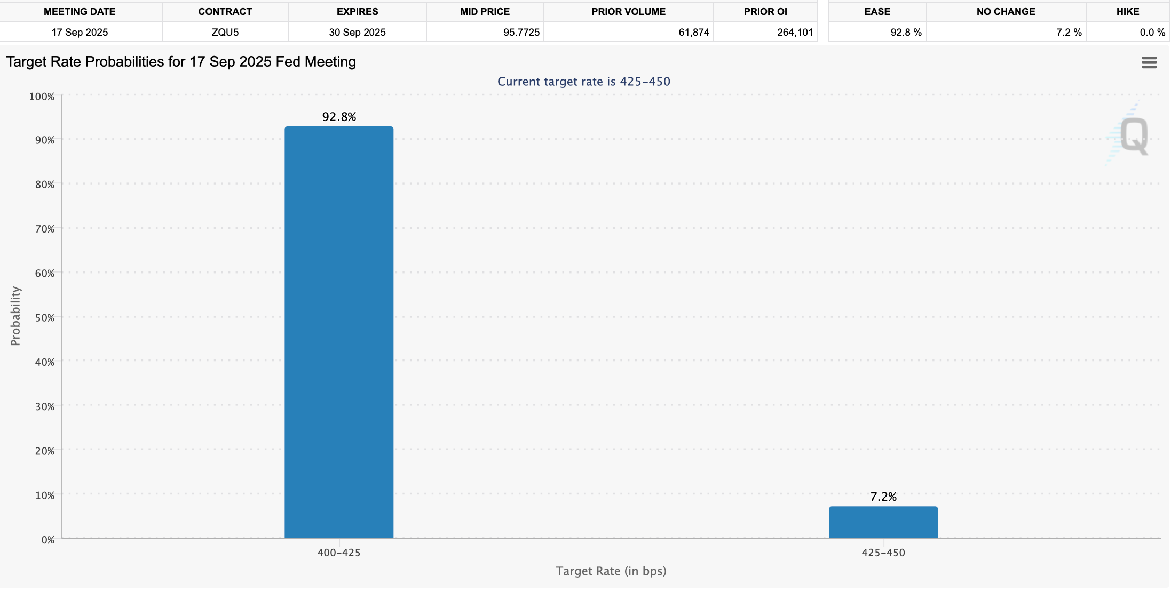
Task: Click the 7.2% bar data label
Action: click(883, 497)
